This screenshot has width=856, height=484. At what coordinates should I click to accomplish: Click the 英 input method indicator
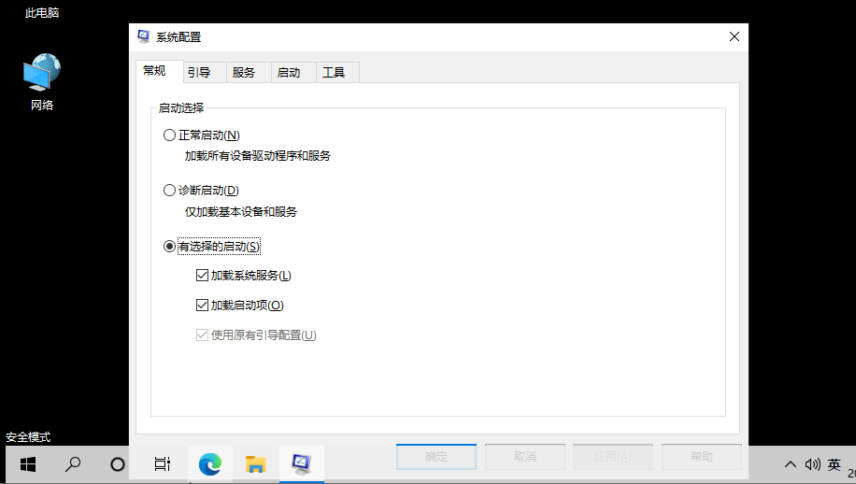835,464
